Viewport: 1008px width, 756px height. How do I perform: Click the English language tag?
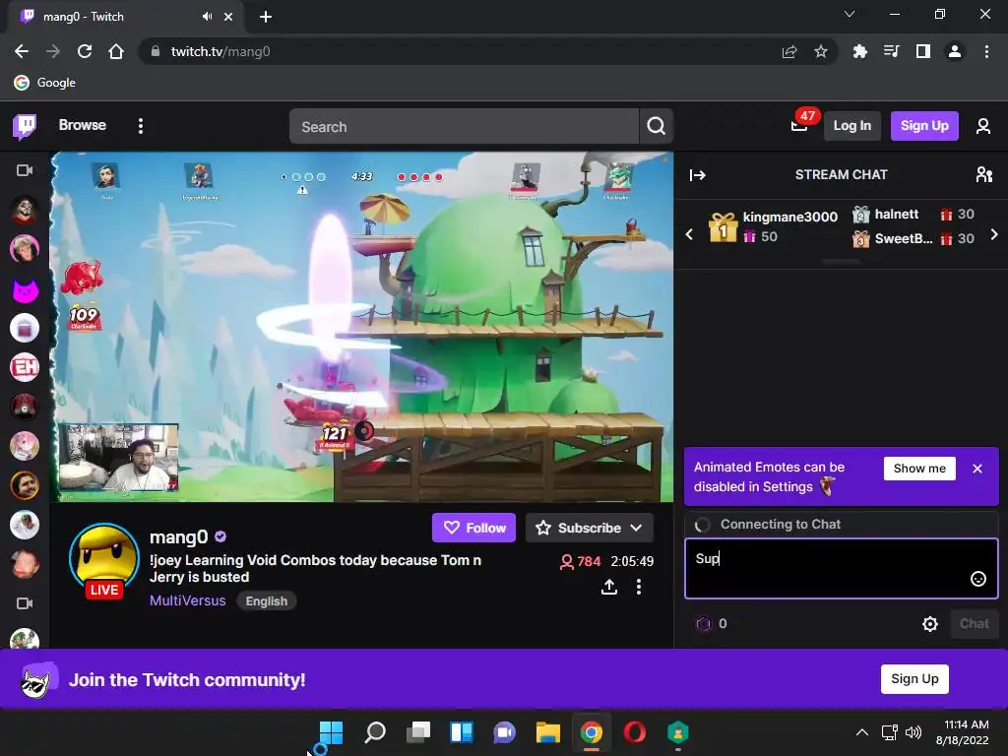pos(266,601)
